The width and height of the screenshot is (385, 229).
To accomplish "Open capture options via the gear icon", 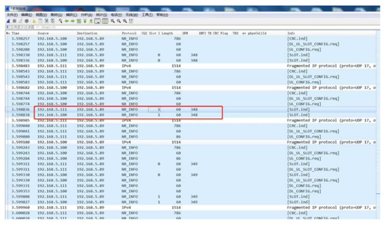I will pyautogui.click(x=26, y=21).
